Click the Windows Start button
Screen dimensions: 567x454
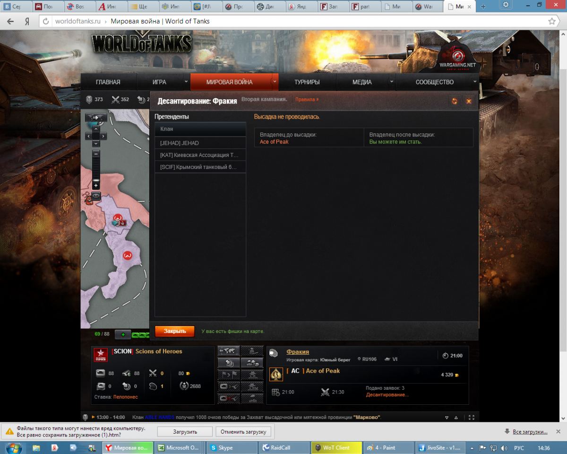[14, 447]
